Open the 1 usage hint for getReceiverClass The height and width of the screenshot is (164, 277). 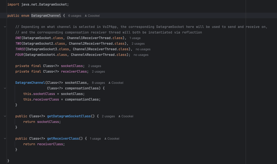pos(95,138)
